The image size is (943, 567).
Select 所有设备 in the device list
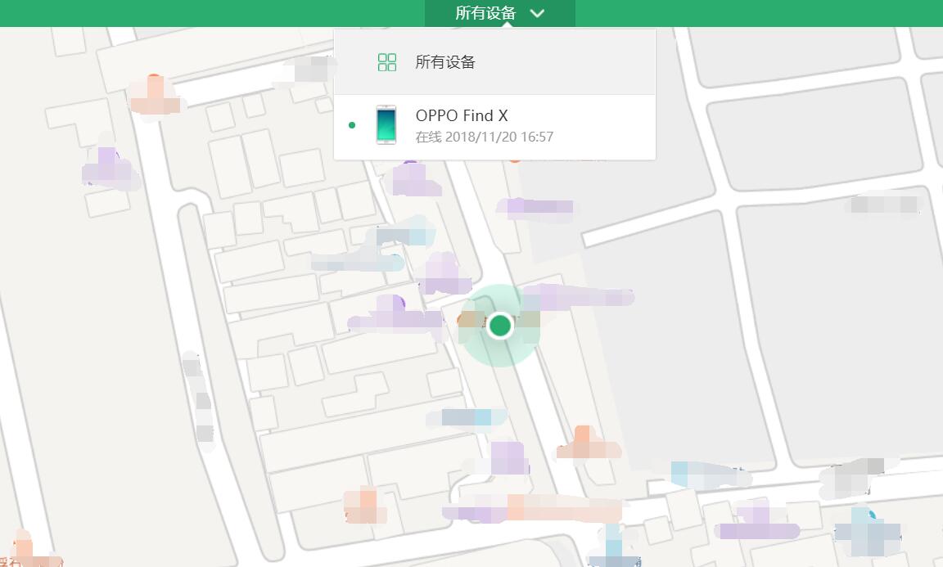point(494,62)
